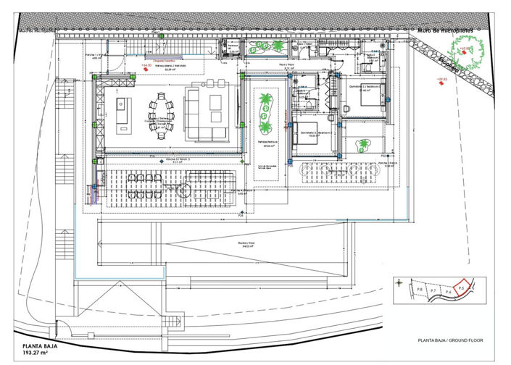Click the green column marker atop the wall
The height and width of the screenshot is (365, 511).
[x=162, y=35]
